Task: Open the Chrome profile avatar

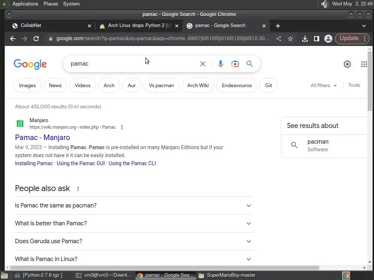Action: (328, 39)
